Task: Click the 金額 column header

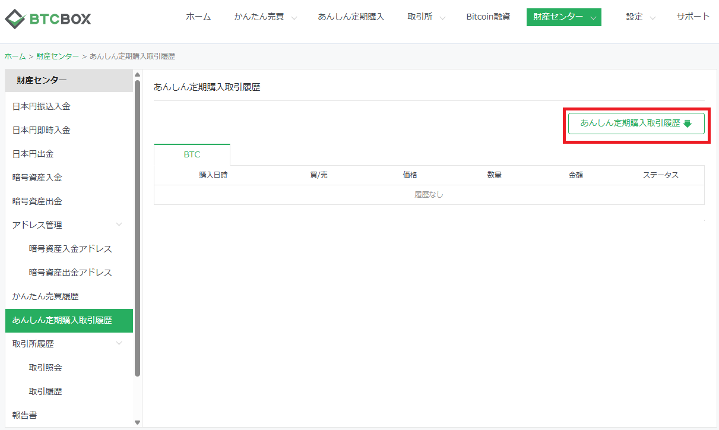Action: pos(575,175)
